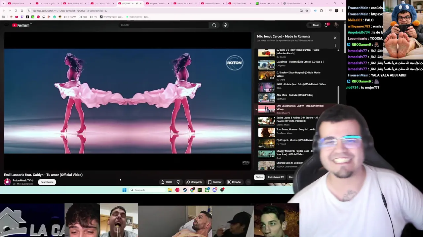
Task: Play Tom Boxer Deep in Love entry
Action: pos(287,132)
